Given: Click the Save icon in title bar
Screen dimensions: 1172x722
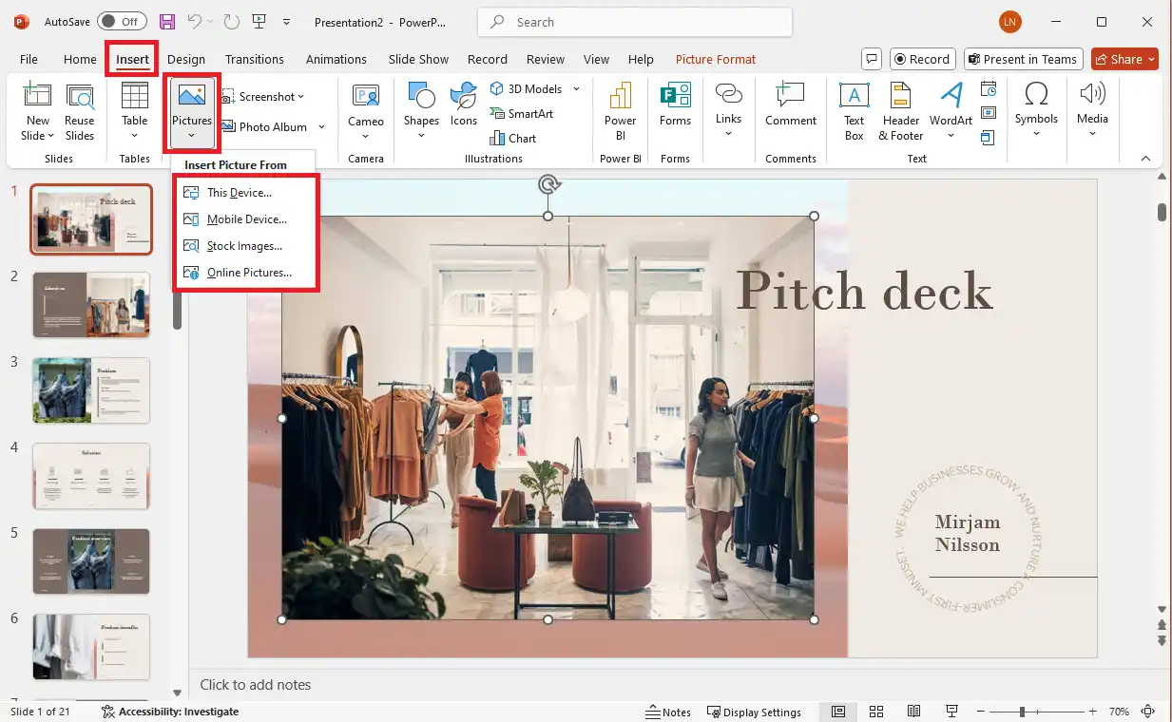Looking at the screenshot, I should (x=167, y=22).
